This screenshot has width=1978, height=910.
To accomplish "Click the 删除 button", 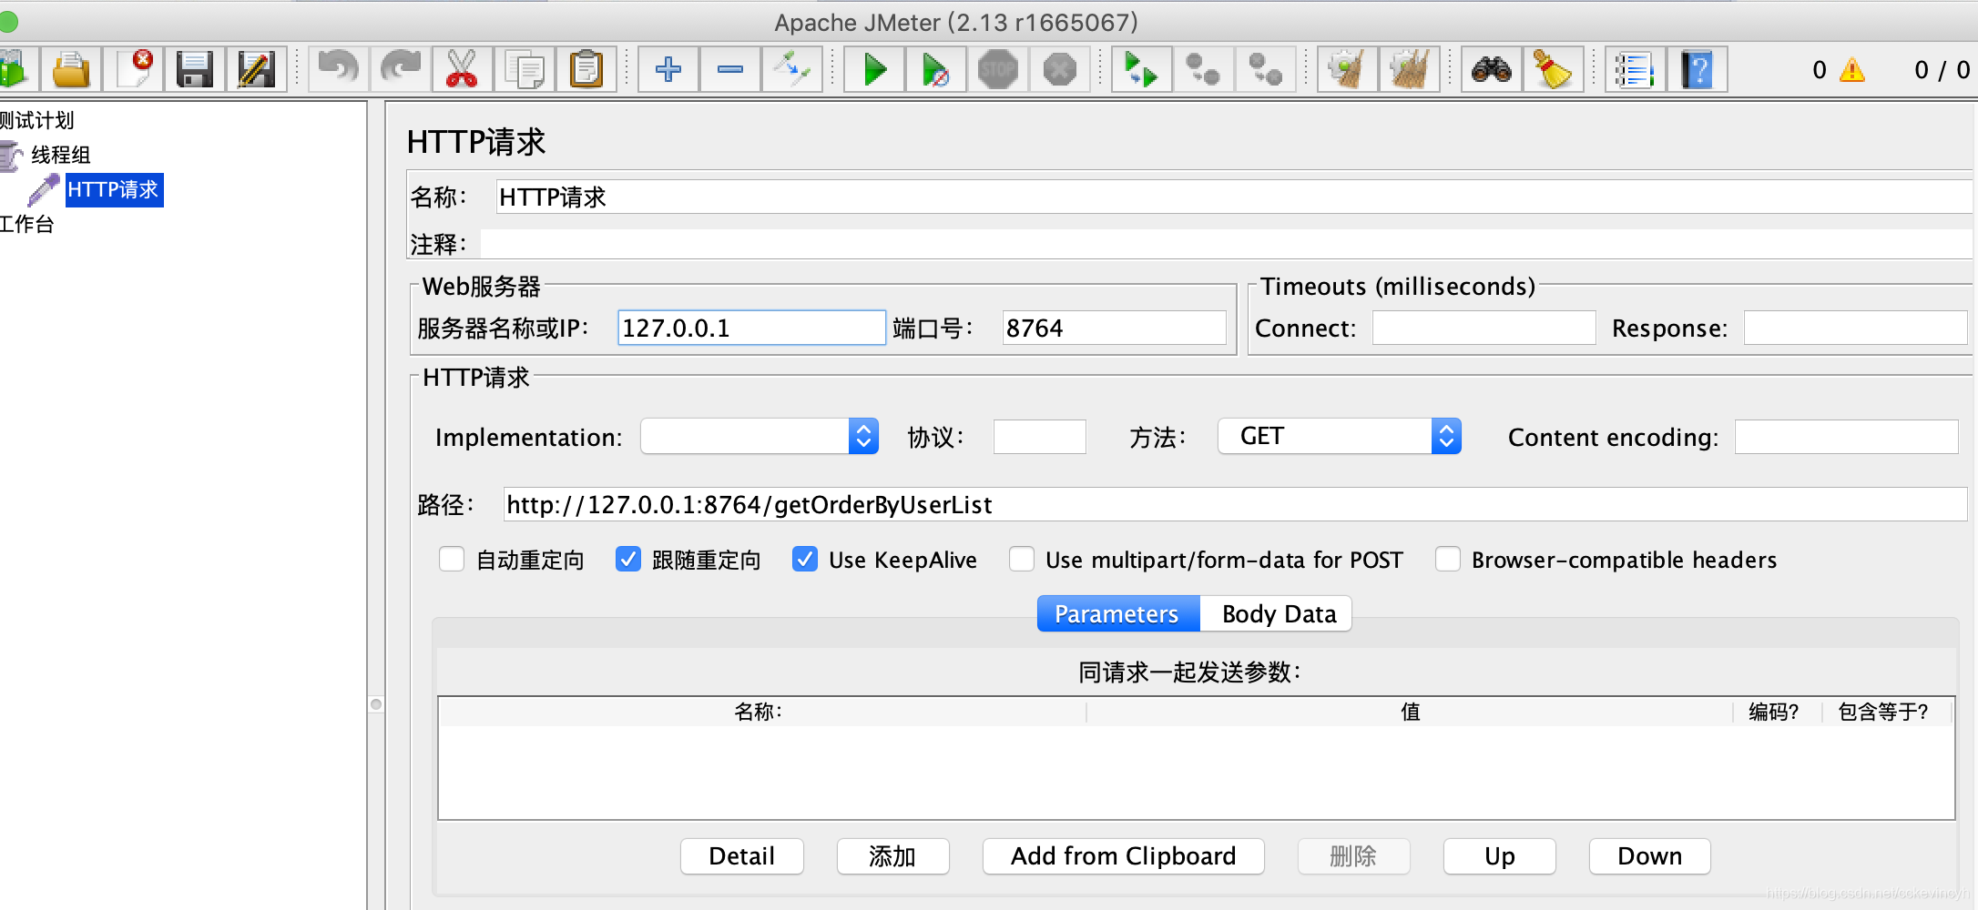I will (x=1354, y=856).
